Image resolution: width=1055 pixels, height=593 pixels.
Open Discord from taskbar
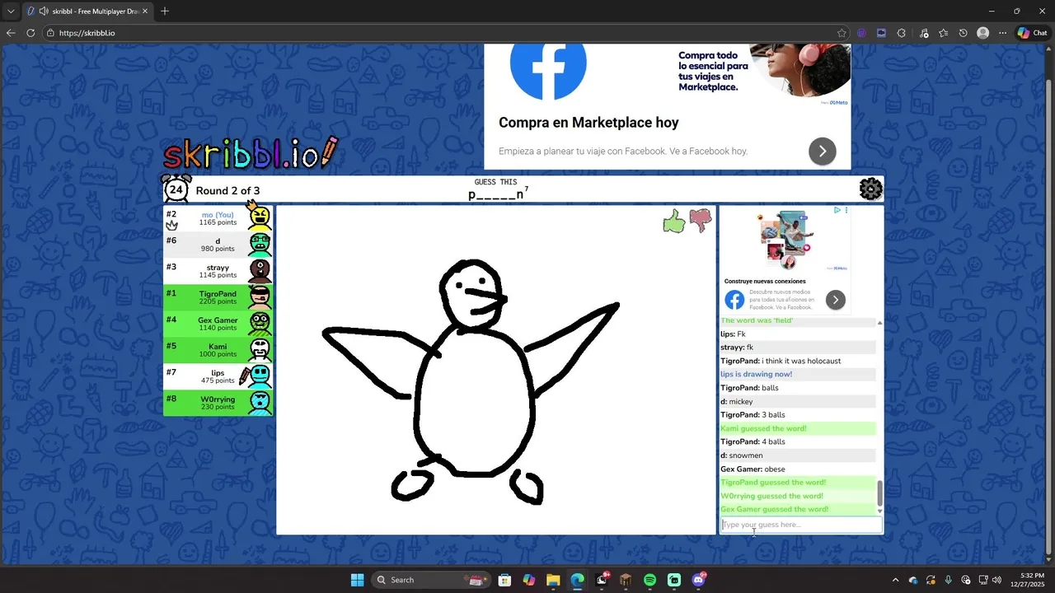click(699, 580)
